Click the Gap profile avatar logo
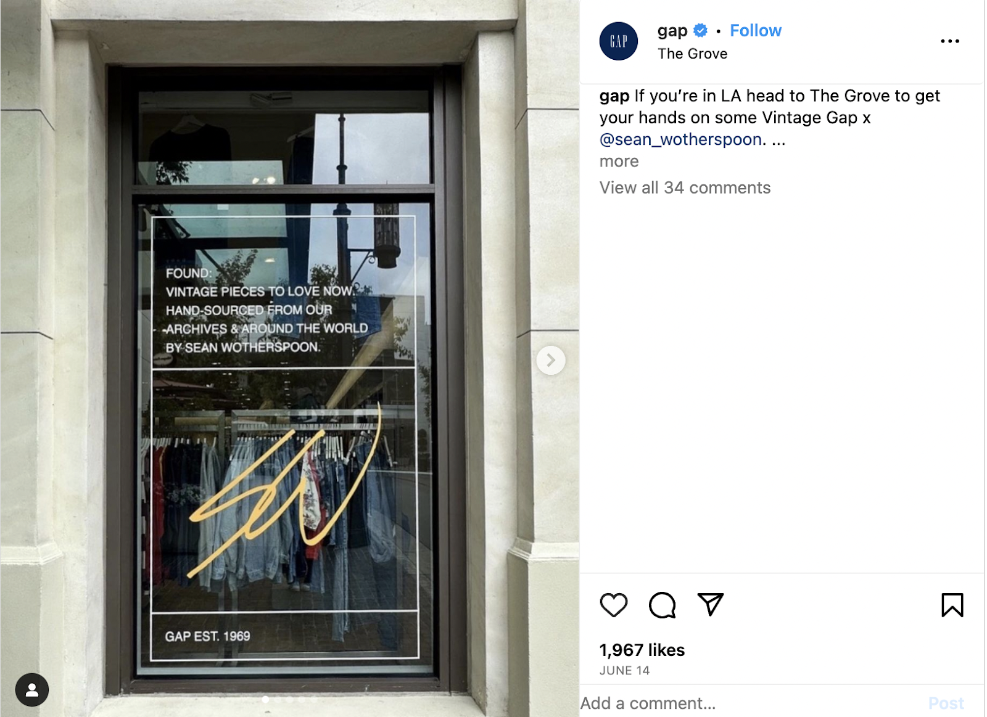 click(618, 41)
